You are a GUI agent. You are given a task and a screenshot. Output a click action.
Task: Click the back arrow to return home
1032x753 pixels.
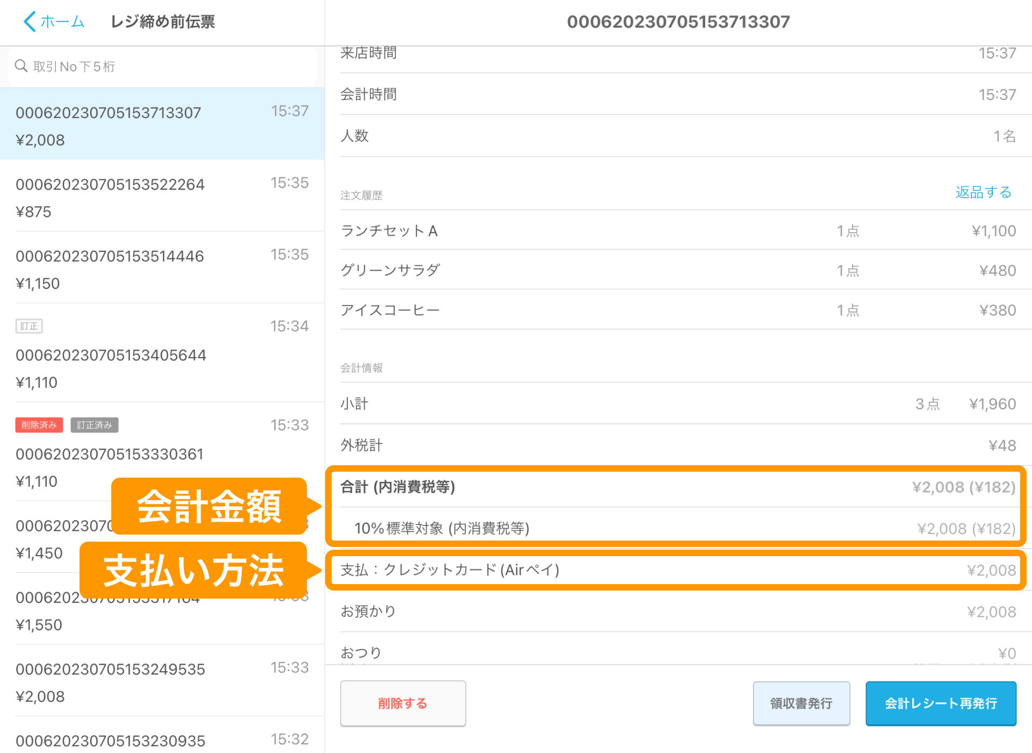pyautogui.click(x=30, y=22)
